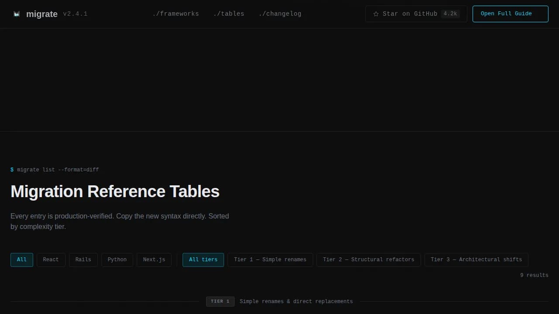559x314 pixels.
Task: Click the star icon beside Star on GitHub
Action: click(x=376, y=14)
